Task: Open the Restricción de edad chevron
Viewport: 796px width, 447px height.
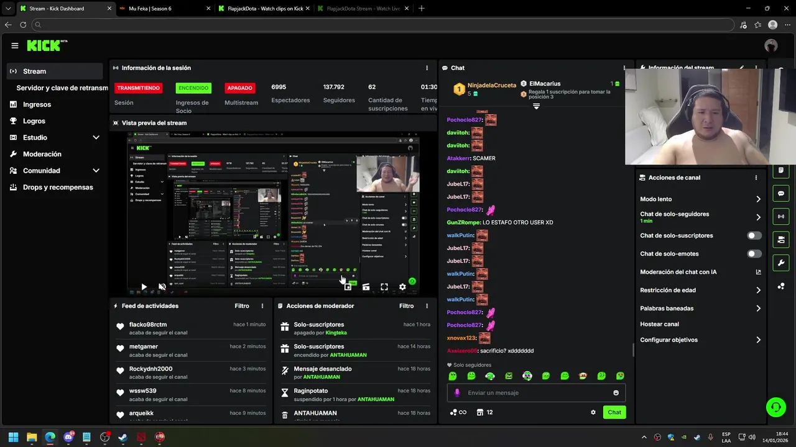Action: pos(758,290)
